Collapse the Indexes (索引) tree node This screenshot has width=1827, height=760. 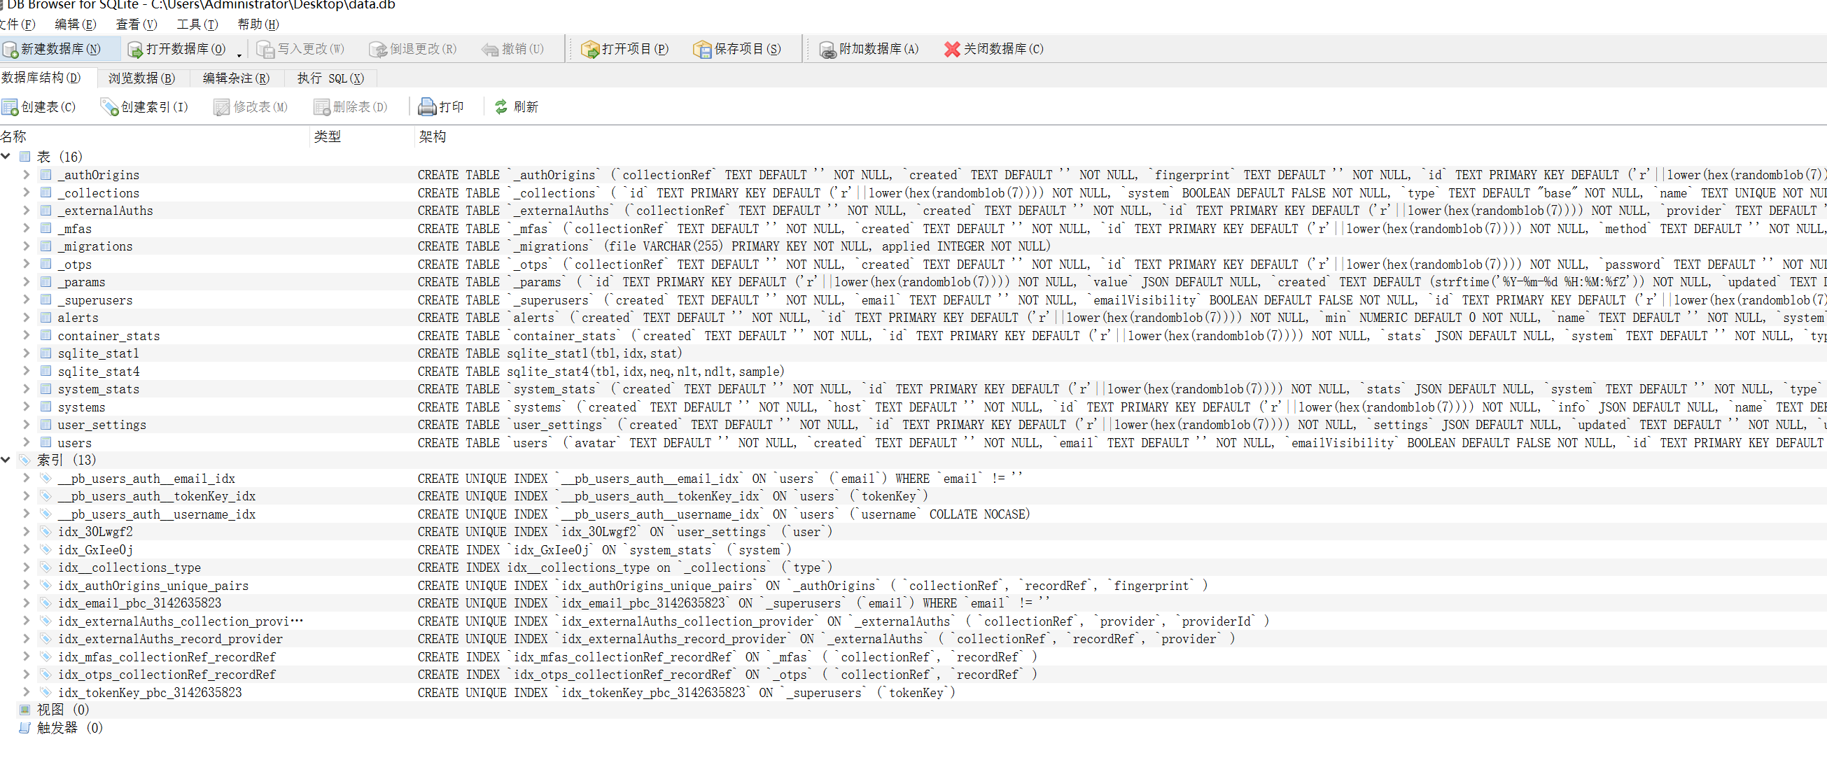6,460
